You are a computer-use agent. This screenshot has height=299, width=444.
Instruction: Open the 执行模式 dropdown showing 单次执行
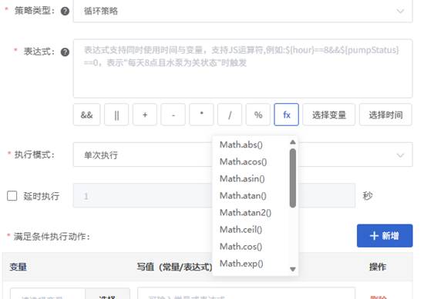(243, 154)
